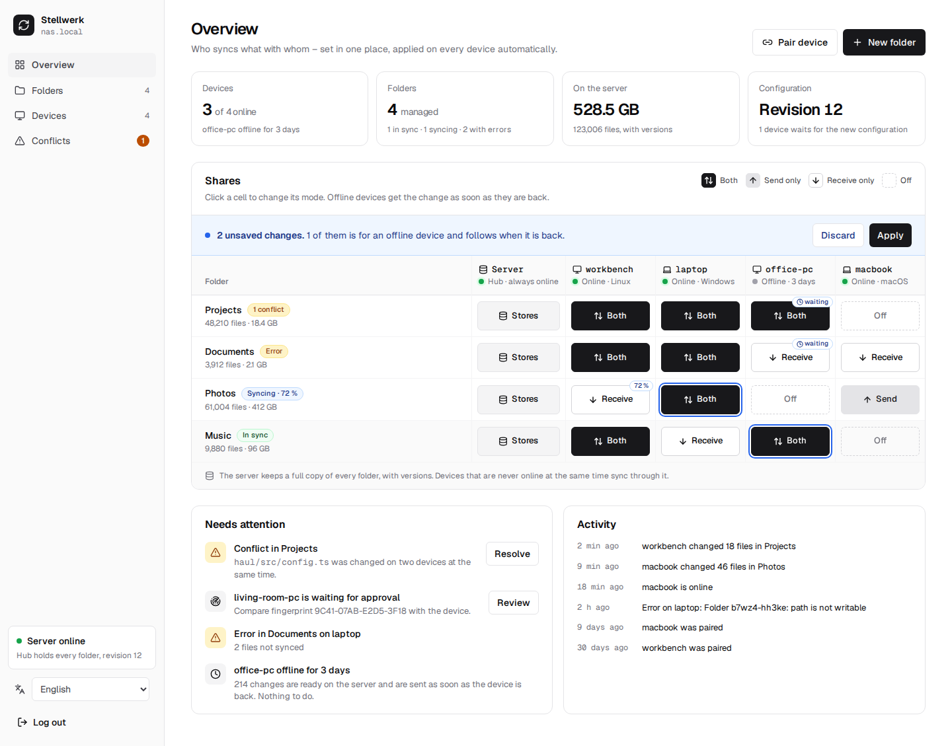Click the empty Off swatch in Shares legend
This screenshot has height=746, width=952.
point(889,180)
